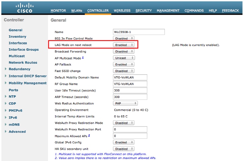Select the CONTROLLER menu tab
The width and height of the screenshot is (244, 161).
[98, 11]
